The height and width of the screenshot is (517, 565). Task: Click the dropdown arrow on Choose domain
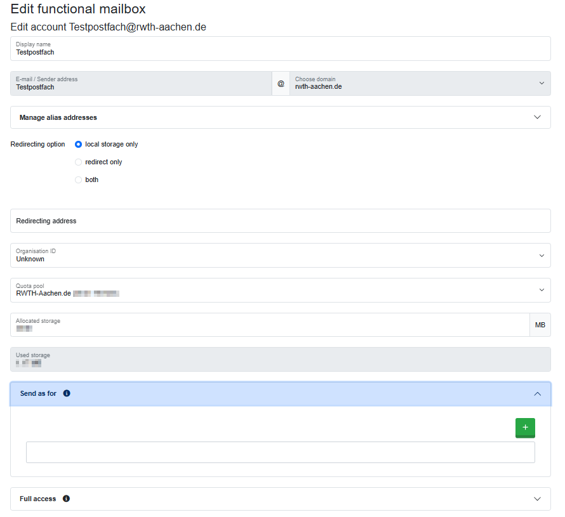542,83
